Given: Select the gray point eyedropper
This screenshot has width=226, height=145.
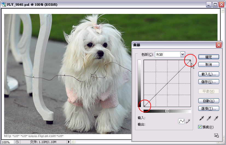Looking at the screenshot, I should pos(208,118).
